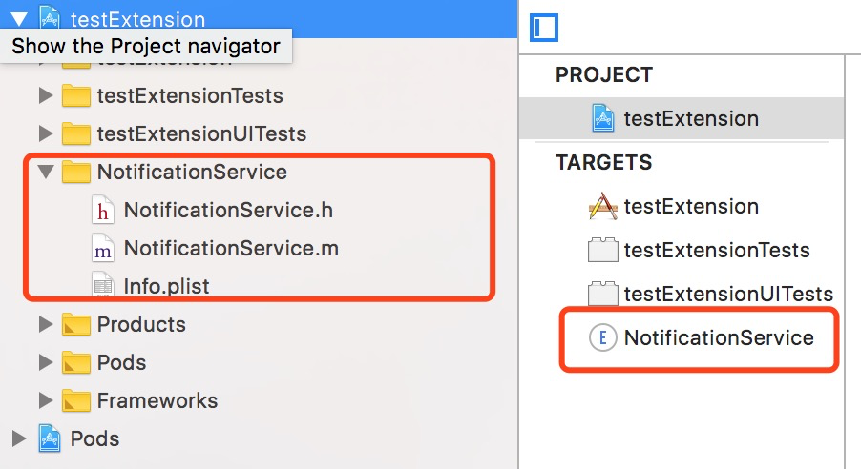Click the NotificationService.m file icon
Viewport: 861px width, 469px height.
click(x=102, y=249)
